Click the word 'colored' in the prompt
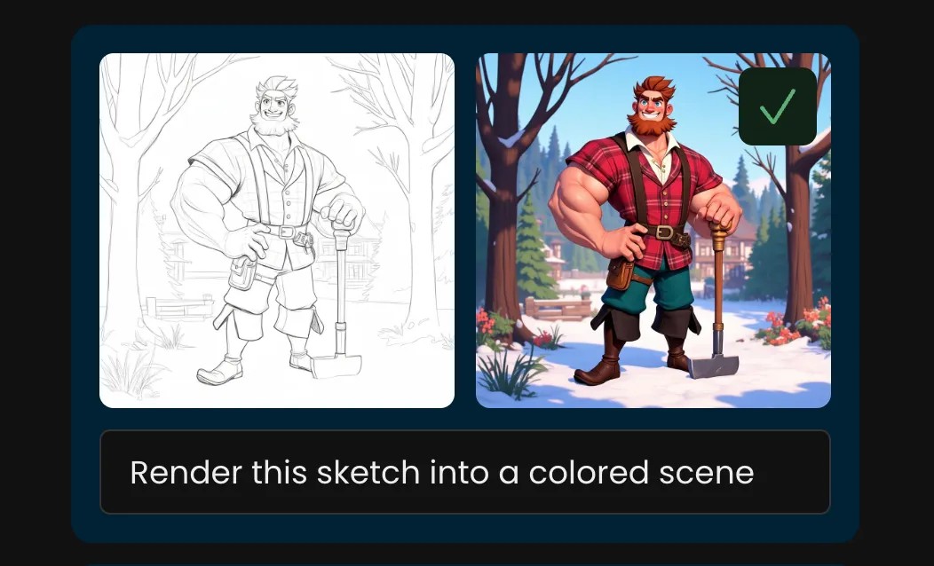 click(589, 473)
